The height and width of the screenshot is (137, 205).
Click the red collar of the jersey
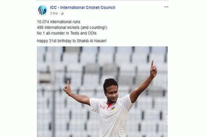coord(109,105)
